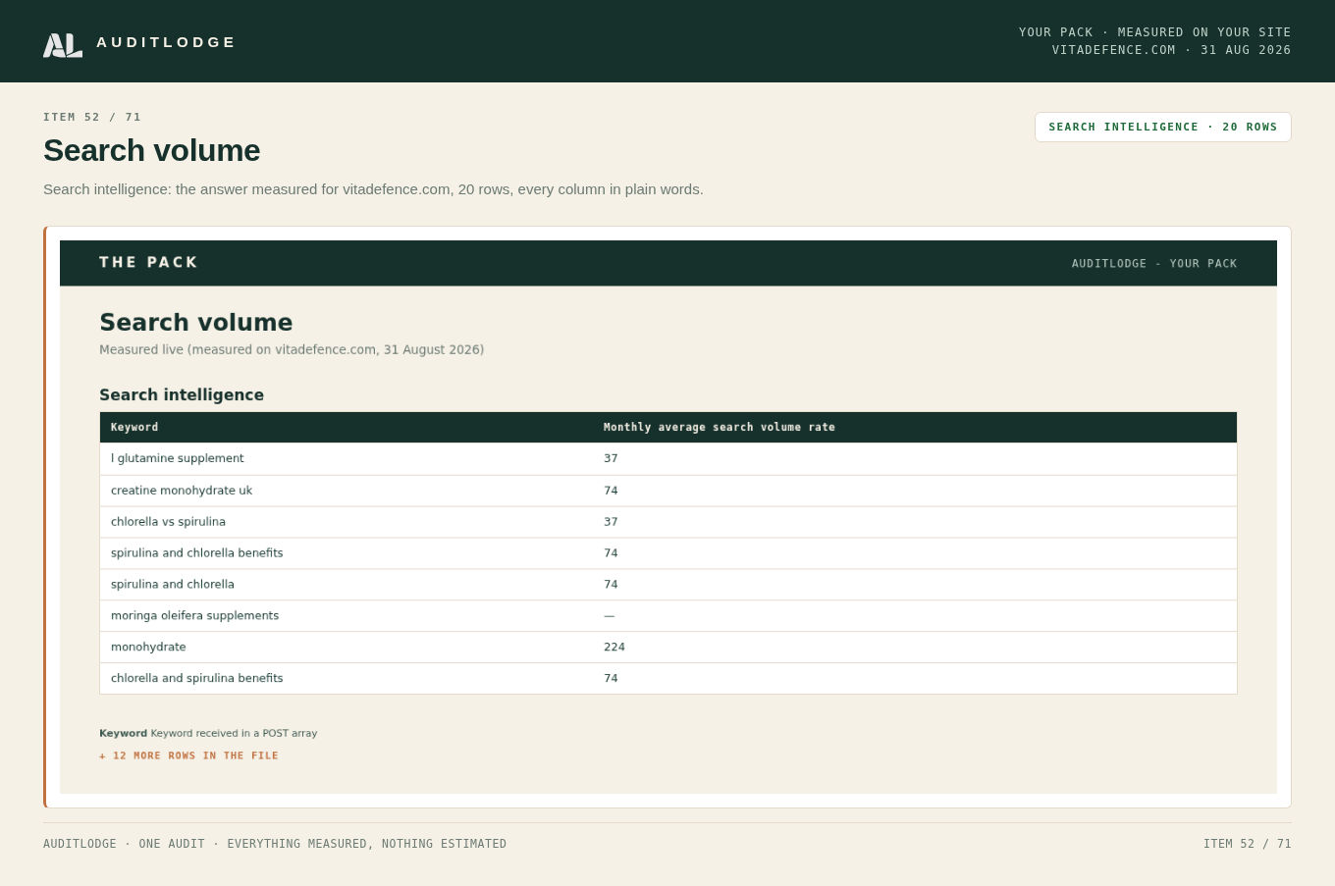
Task: Select the value 224 in the monohydrate row
Action: (x=614, y=648)
